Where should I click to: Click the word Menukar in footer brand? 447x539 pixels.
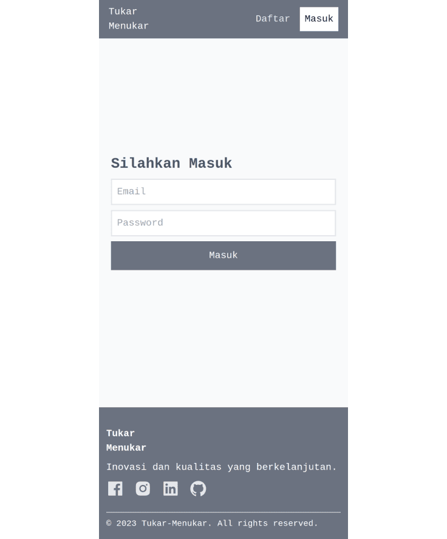[x=126, y=448]
